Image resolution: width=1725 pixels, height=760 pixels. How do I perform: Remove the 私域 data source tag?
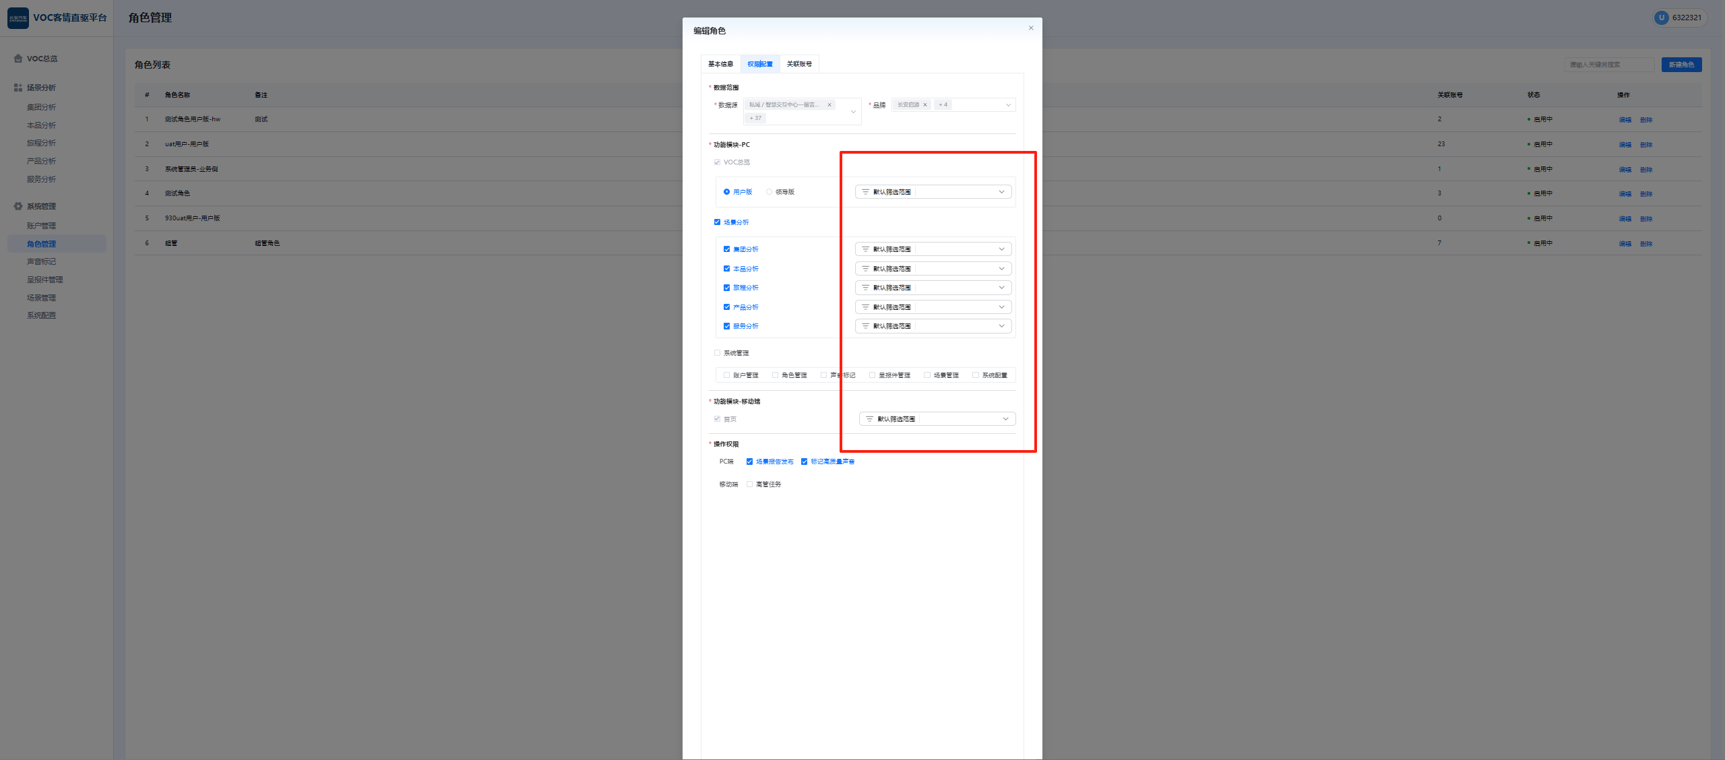coord(829,105)
